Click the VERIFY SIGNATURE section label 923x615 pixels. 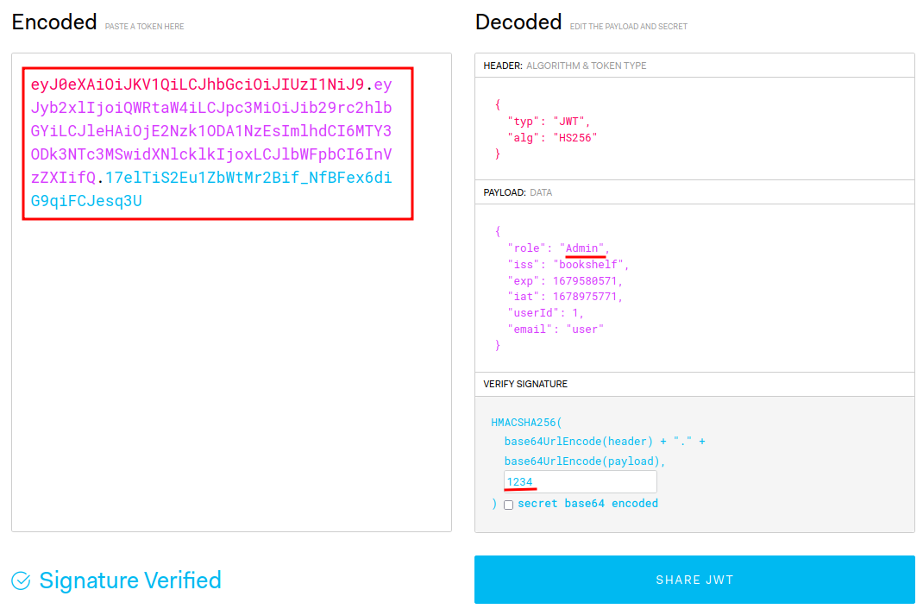click(525, 384)
